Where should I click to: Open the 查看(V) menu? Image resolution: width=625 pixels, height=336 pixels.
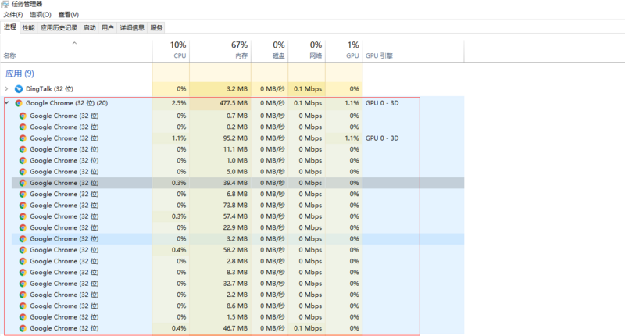pyautogui.click(x=69, y=15)
